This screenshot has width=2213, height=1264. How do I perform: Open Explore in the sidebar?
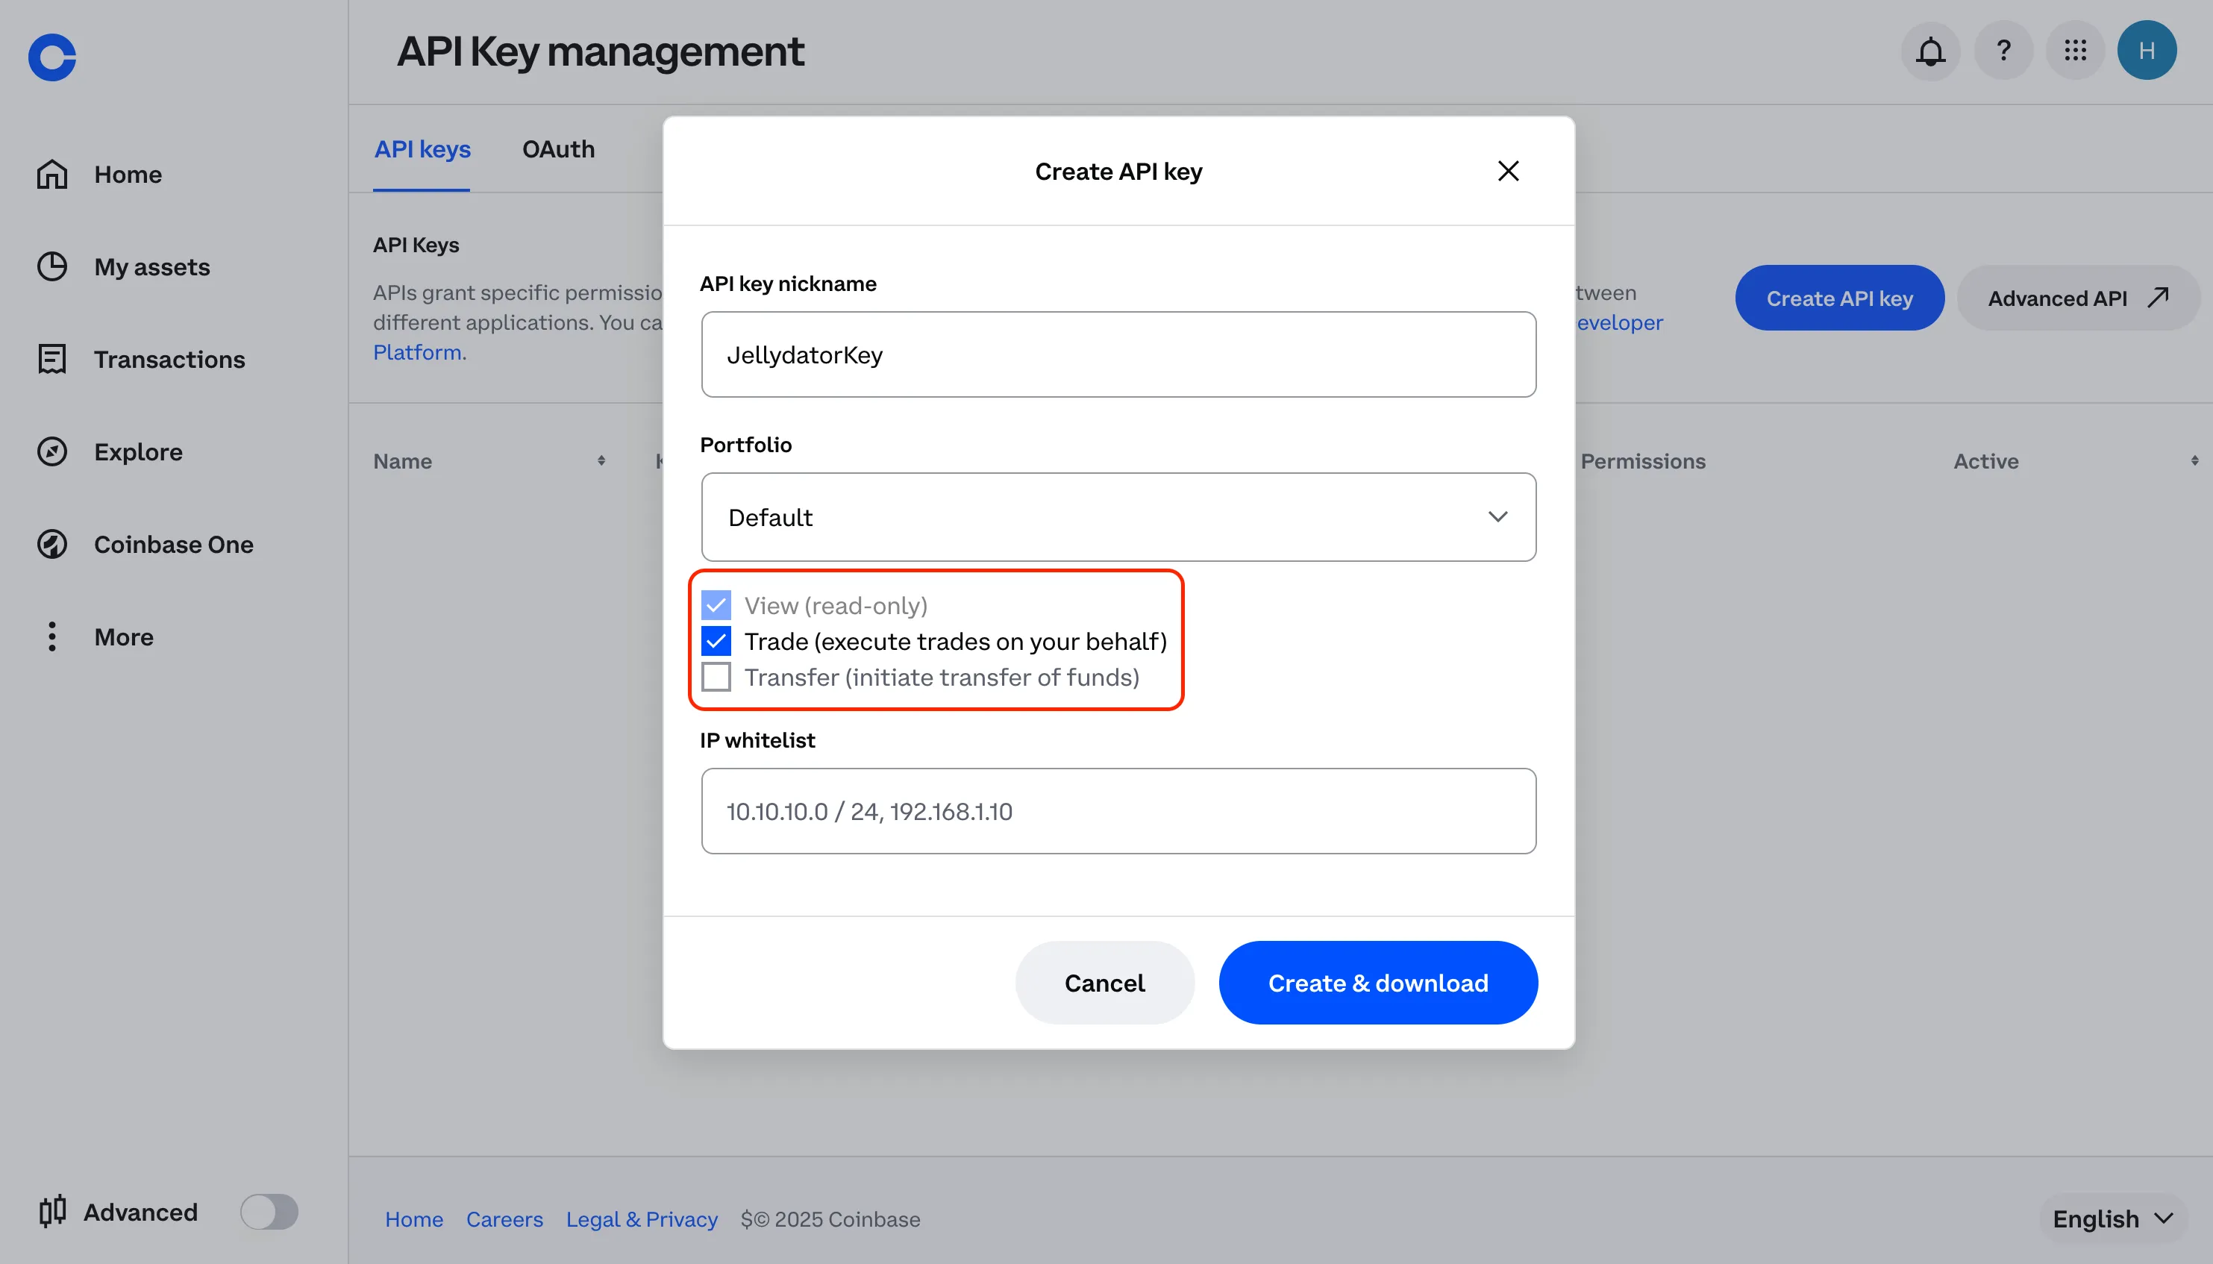point(110,451)
